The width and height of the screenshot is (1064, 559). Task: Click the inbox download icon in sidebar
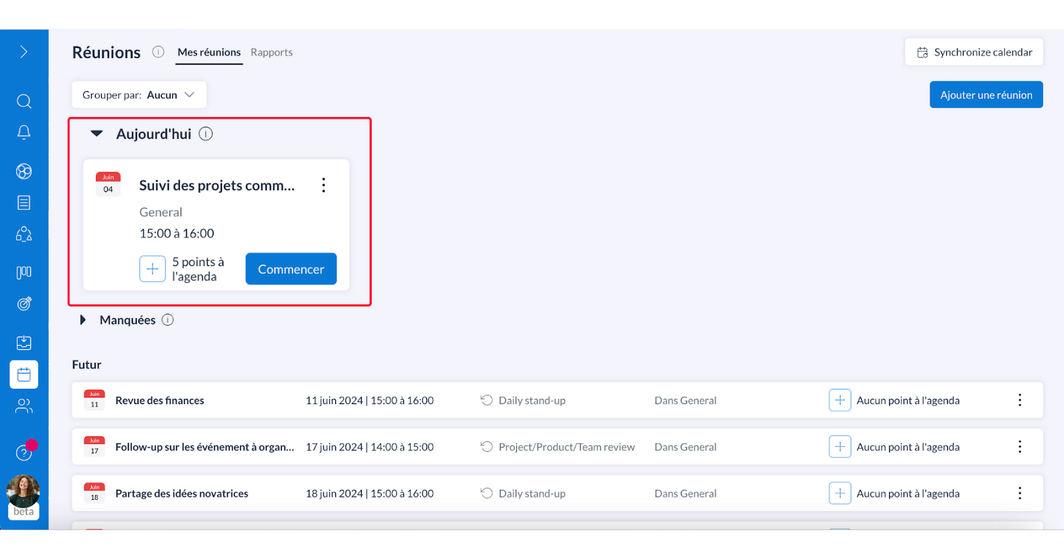pos(24,343)
